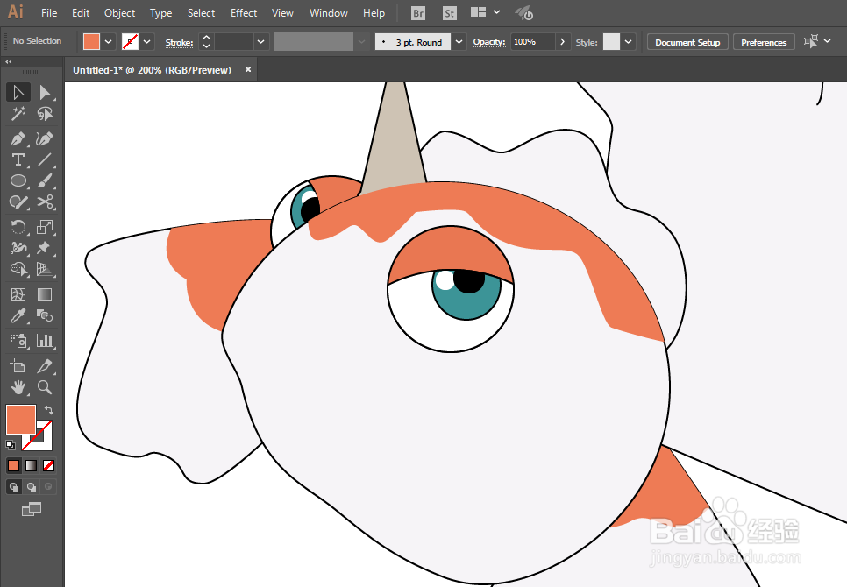The height and width of the screenshot is (587, 847).
Task: Select the Puppet Warp pin tool
Action: pyautogui.click(x=45, y=248)
